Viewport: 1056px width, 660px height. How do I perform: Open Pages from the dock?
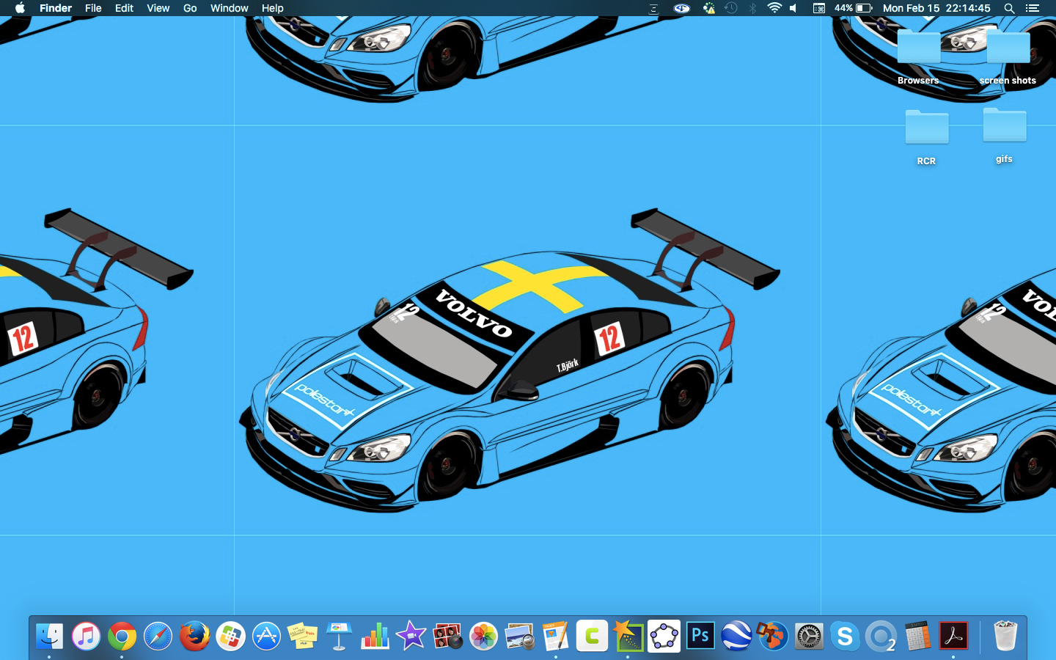pyautogui.click(x=555, y=636)
